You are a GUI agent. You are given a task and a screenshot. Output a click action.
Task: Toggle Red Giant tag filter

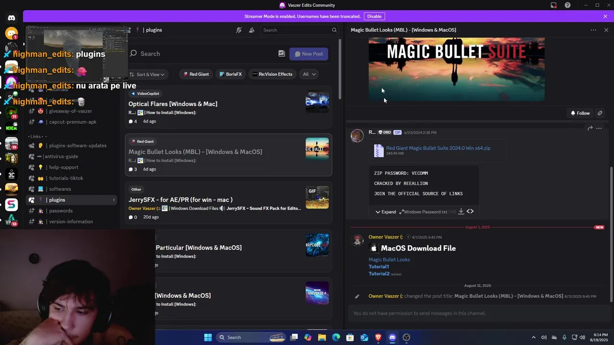[x=196, y=74]
